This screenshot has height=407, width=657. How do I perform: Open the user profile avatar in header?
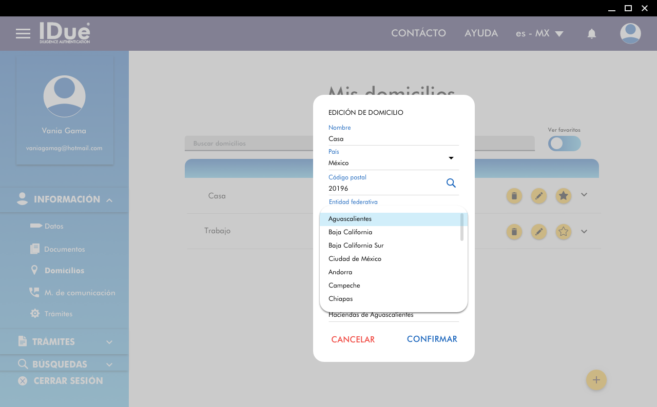click(x=630, y=34)
